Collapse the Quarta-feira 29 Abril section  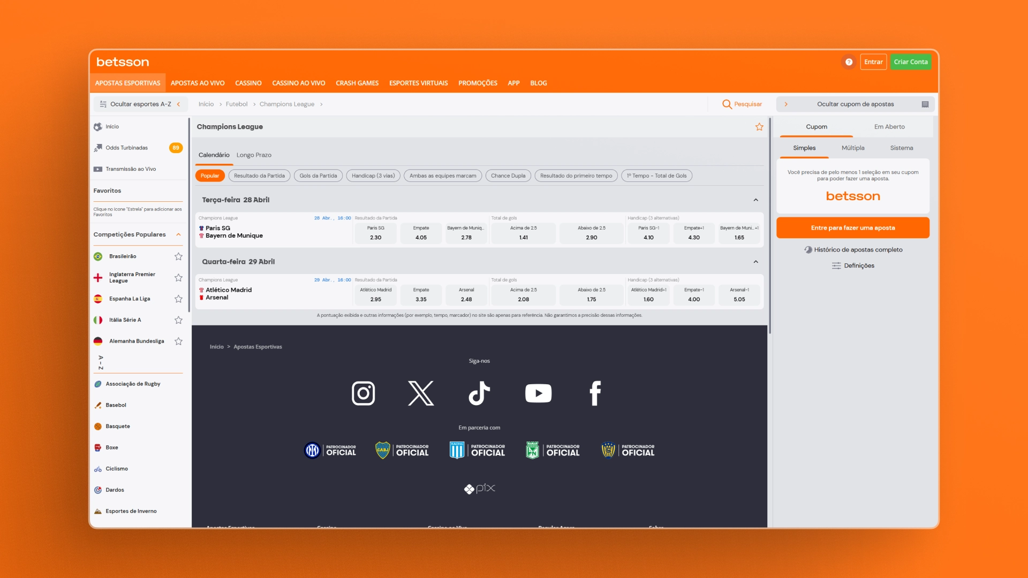[755, 262]
